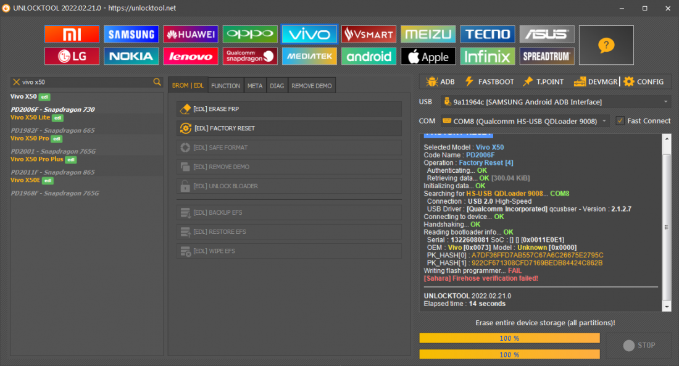
Task: Stop the running operation with STOP
Action: coord(639,345)
